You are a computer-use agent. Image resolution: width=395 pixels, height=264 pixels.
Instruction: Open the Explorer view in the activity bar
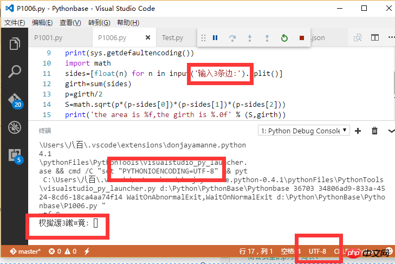(15, 44)
